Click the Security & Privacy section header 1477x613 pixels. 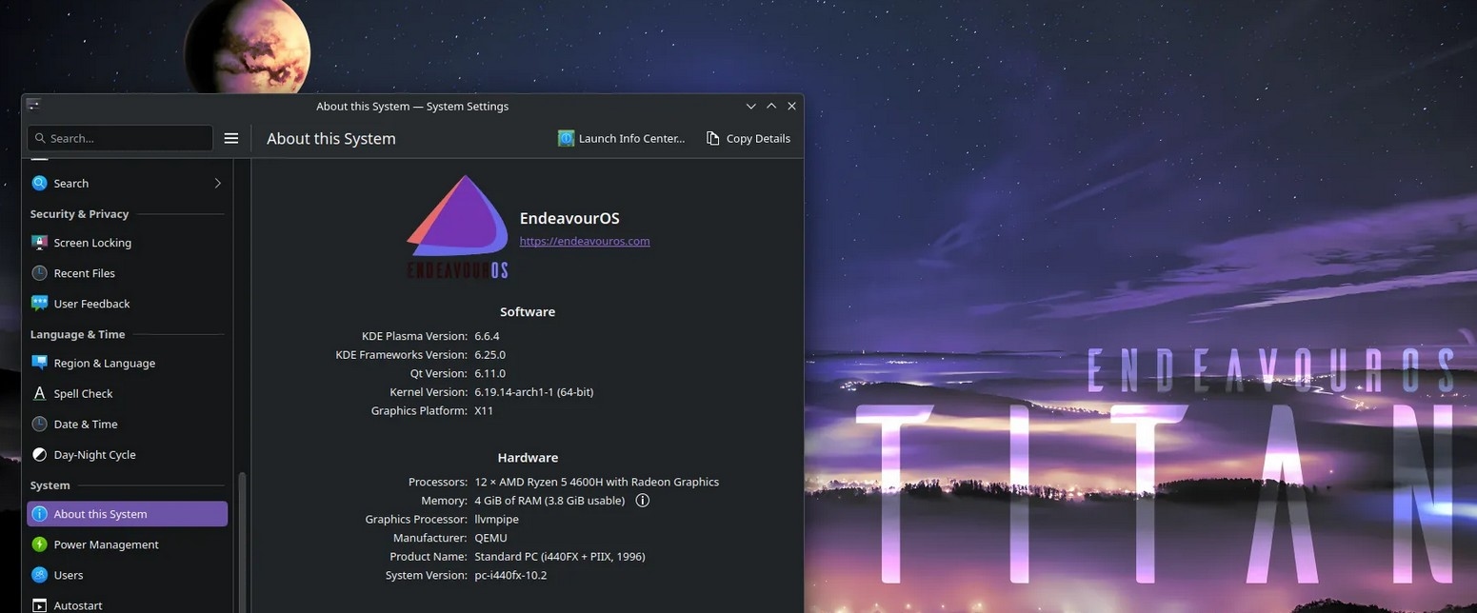pyautogui.click(x=79, y=214)
